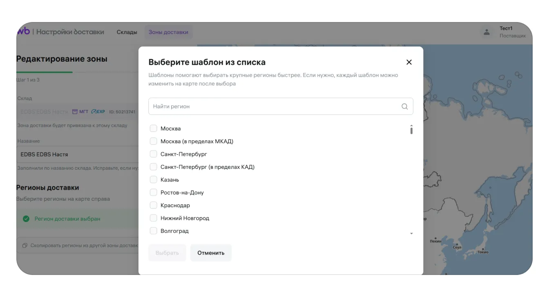Click the copy icon beside Скопировать регионы
Viewport: 549px width, 297px height.
pos(25,246)
